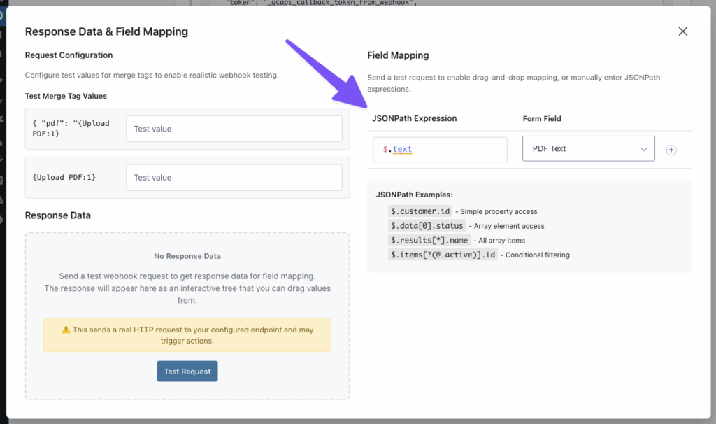Screen dimensions: 716x424
Task: Click the Request Configuration heading
Action: [x=68, y=55]
